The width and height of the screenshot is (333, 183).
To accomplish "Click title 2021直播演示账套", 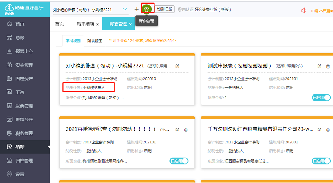I will [111, 129].
